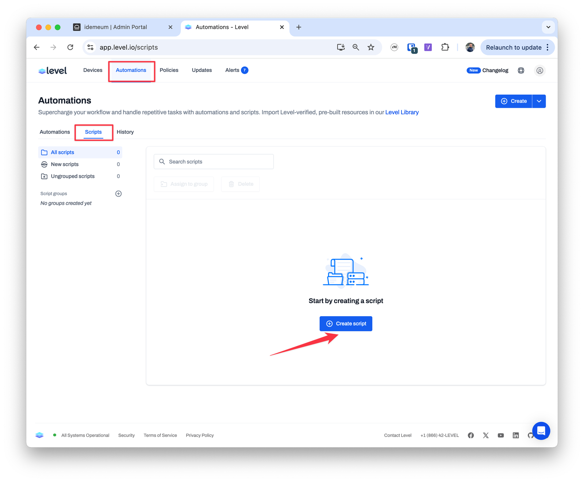The image size is (584, 482).
Task: Open the Policies menu
Action: pos(169,70)
